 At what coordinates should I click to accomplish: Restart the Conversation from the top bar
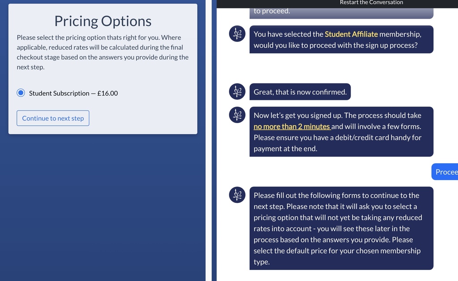pyautogui.click(x=371, y=3)
